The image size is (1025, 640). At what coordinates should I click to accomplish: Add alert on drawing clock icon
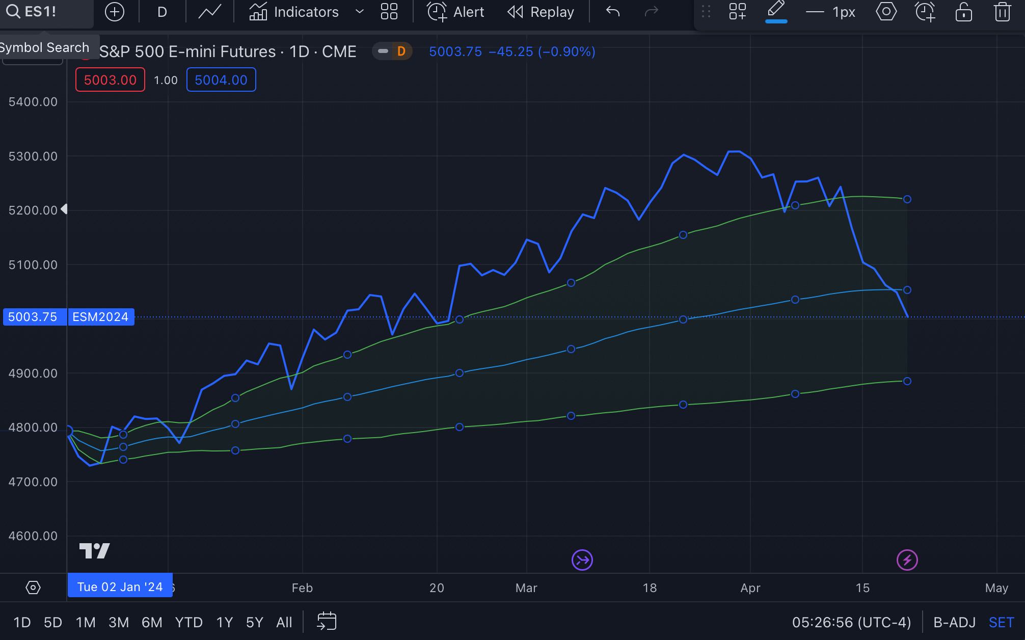click(925, 12)
